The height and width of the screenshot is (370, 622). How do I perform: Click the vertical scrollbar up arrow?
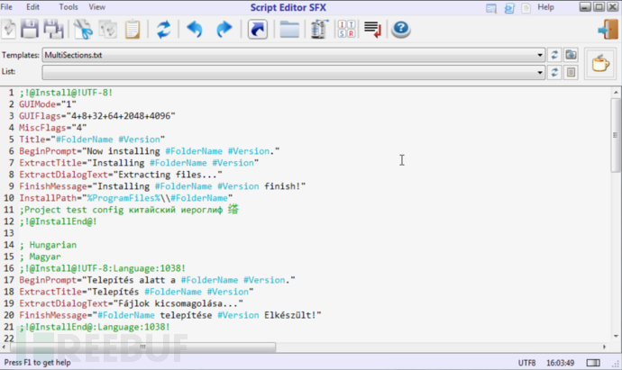coord(616,93)
